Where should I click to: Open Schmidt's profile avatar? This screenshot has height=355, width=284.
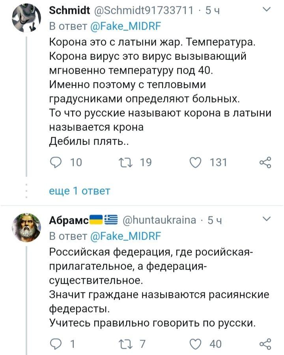click(x=26, y=20)
